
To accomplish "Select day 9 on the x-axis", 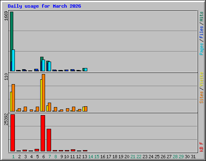I will pyautogui.click(x=62, y=157).
